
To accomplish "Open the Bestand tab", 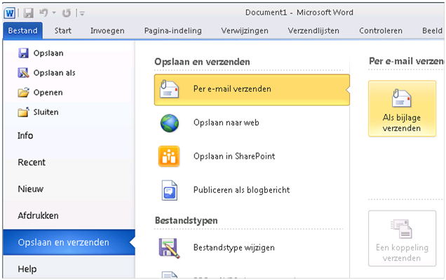I will click(22, 30).
